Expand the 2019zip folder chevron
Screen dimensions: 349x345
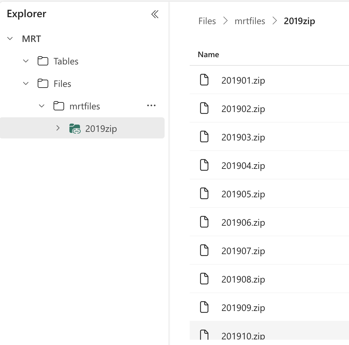tap(58, 128)
